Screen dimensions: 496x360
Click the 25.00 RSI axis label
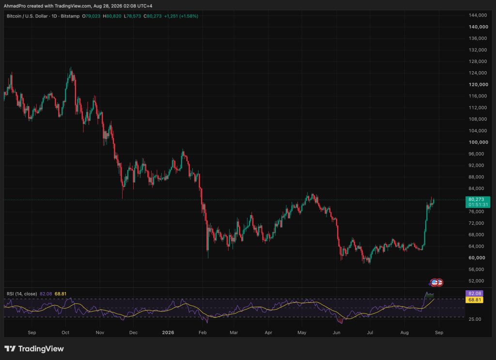pyautogui.click(x=475, y=319)
